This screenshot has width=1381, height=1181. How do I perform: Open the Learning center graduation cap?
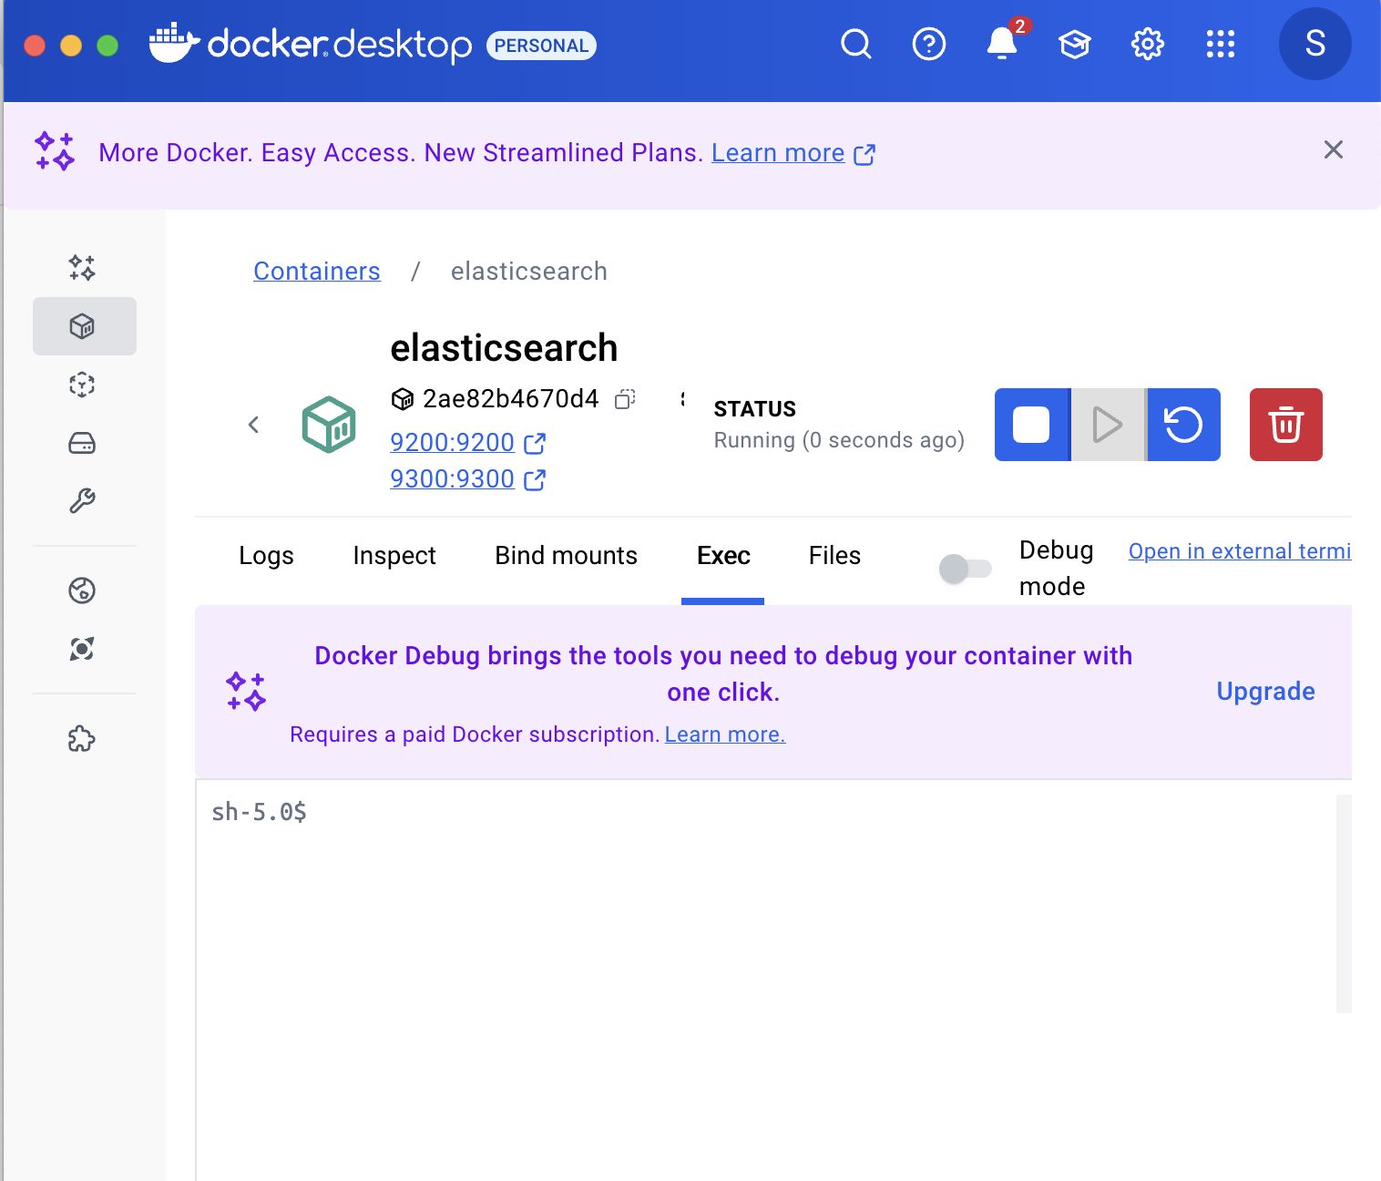(x=1075, y=44)
